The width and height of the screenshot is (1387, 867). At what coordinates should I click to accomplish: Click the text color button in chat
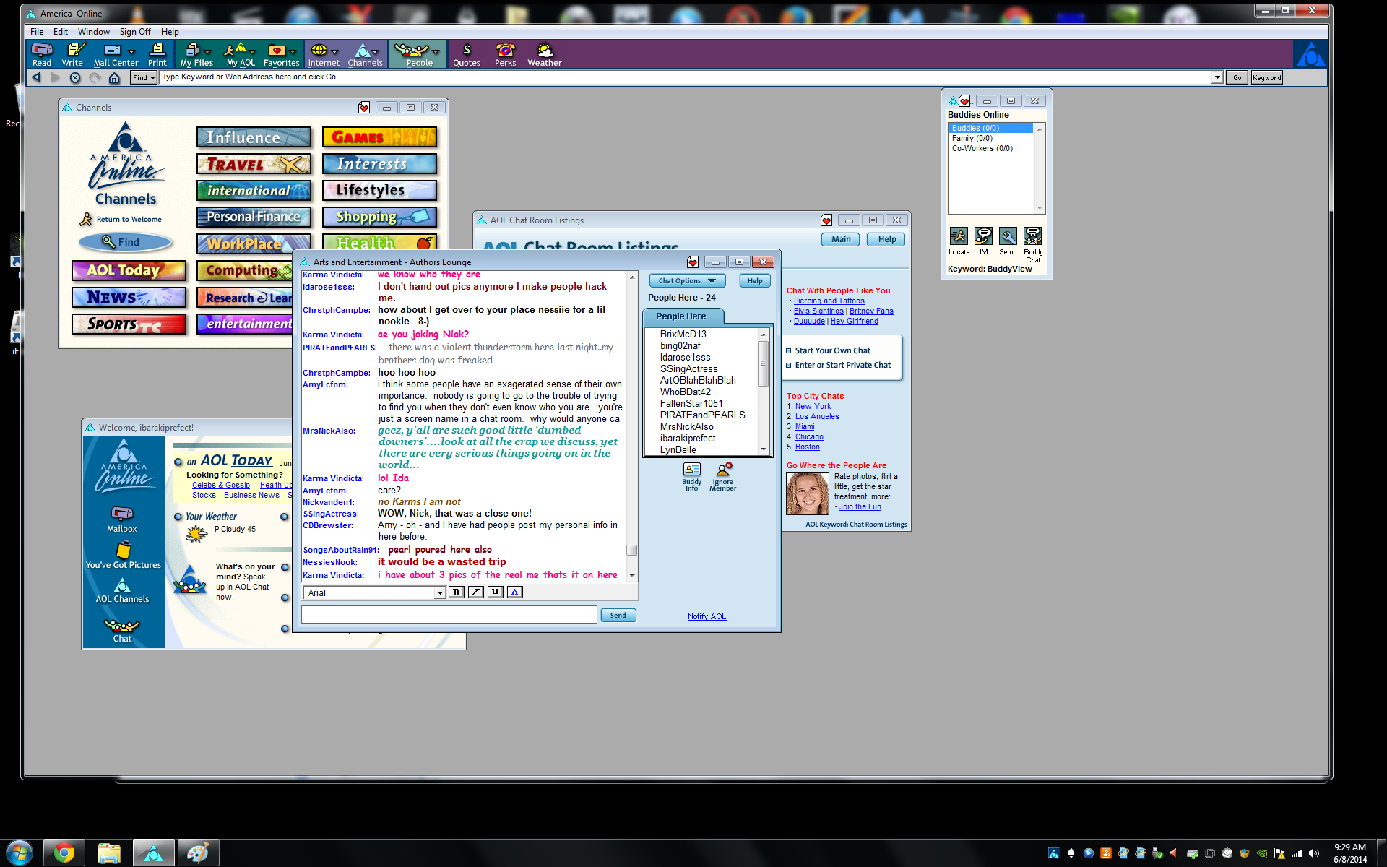click(x=514, y=592)
